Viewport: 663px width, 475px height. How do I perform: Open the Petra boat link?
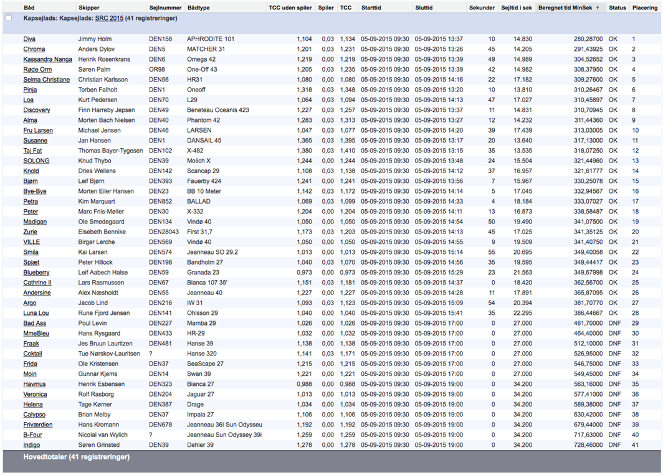[31, 201]
